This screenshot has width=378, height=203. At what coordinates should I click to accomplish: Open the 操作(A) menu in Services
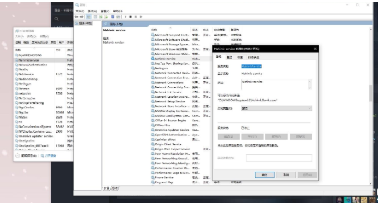(x=92, y=11)
